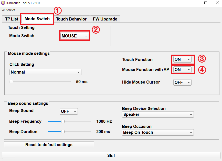Screen dimensions: 222x161
Task: Select the Mode Switch tab
Action: coord(37,19)
